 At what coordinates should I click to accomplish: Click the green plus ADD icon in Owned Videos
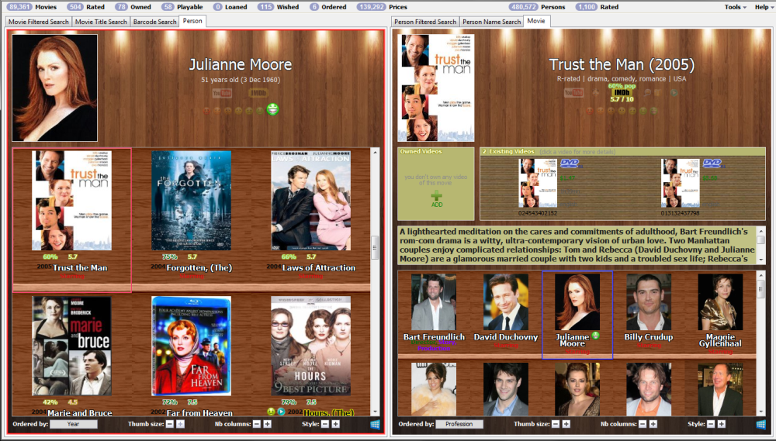click(436, 198)
